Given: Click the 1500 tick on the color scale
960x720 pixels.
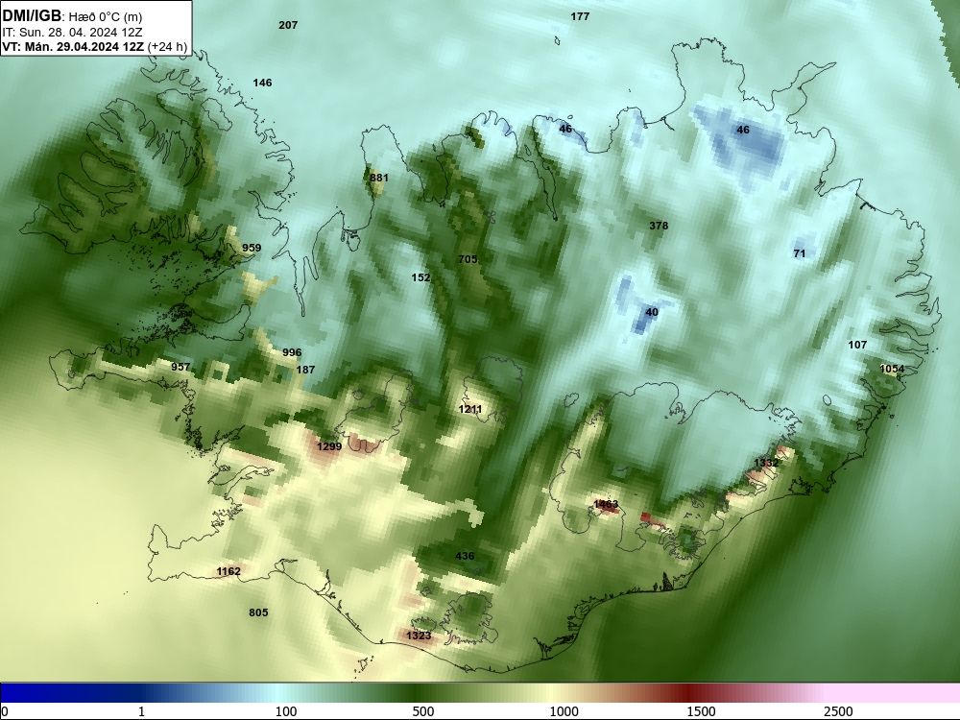Looking at the screenshot, I should [x=701, y=711].
